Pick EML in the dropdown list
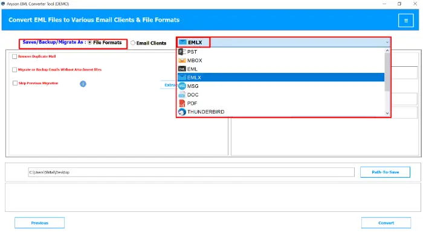The image size is (423, 236). (281, 69)
